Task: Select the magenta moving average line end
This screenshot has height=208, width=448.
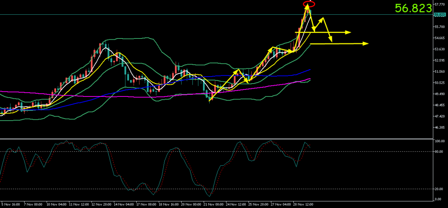Action: pyautogui.click(x=310, y=79)
